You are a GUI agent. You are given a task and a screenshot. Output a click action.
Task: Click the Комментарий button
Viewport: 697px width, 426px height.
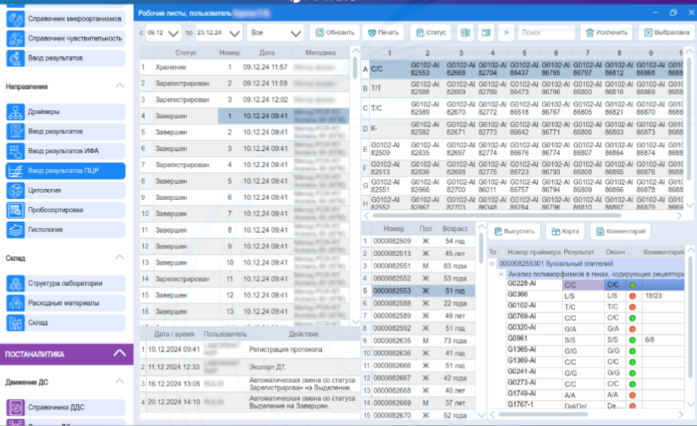620,232
